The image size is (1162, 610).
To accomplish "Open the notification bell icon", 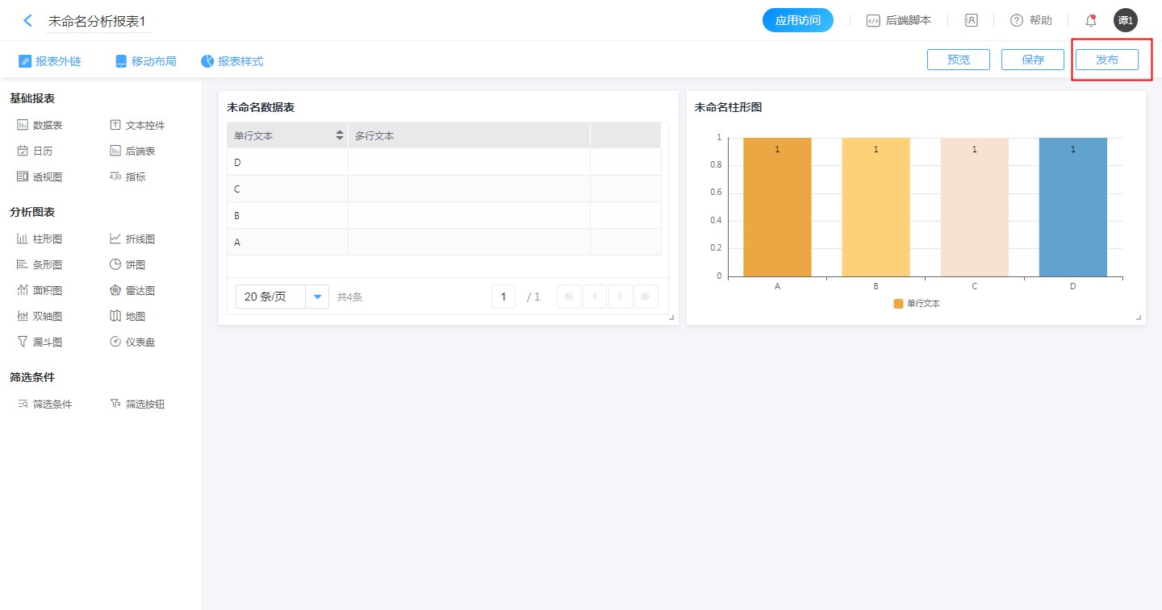I will tap(1091, 21).
